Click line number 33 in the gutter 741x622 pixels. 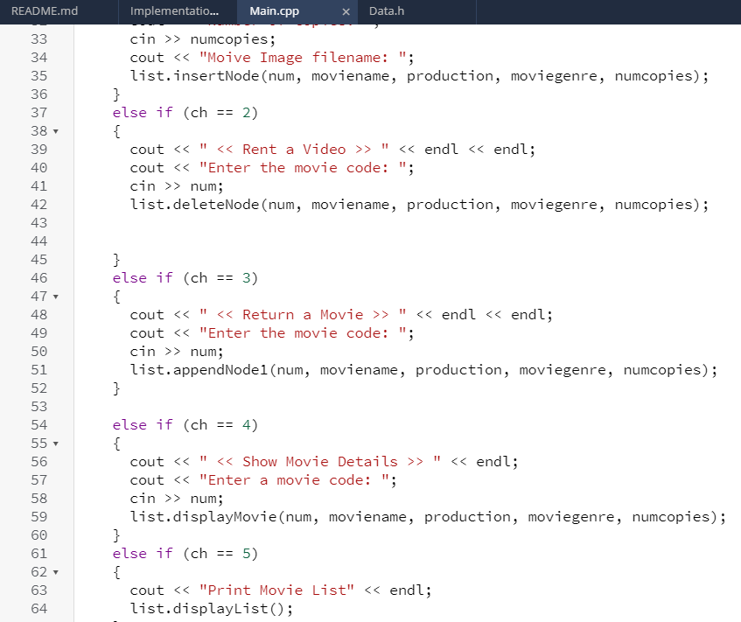coord(38,38)
